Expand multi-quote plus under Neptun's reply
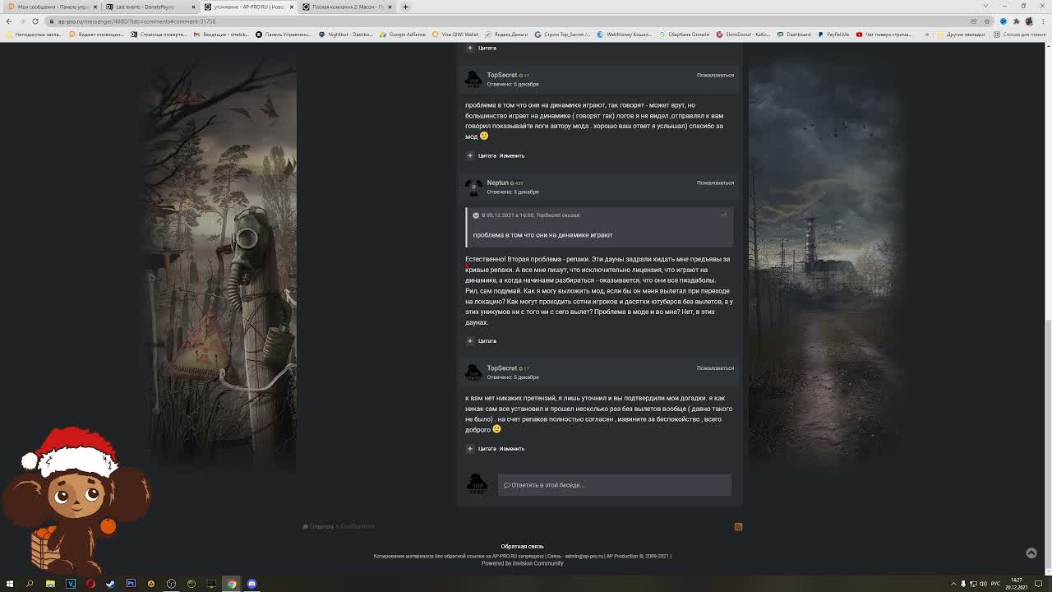Viewport: 1052px width, 592px height. [470, 340]
